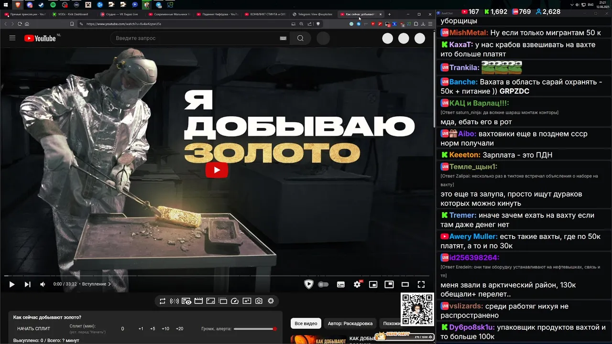Viewport: 612px width, 344px height.
Task: Add +10 minutes to the split
Action: pos(165,329)
